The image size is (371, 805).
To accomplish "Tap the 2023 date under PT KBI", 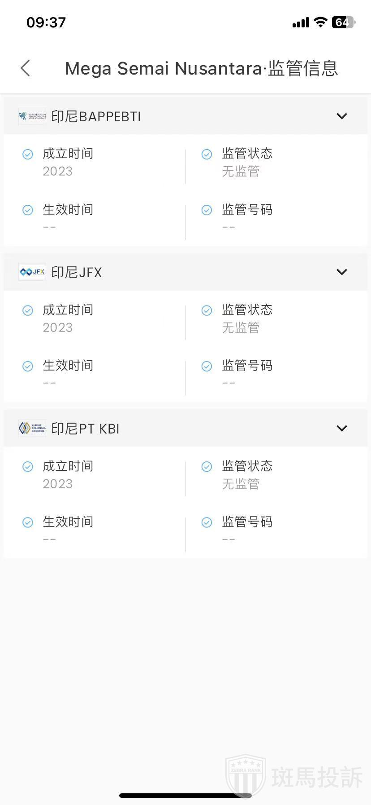I will (58, 484).
